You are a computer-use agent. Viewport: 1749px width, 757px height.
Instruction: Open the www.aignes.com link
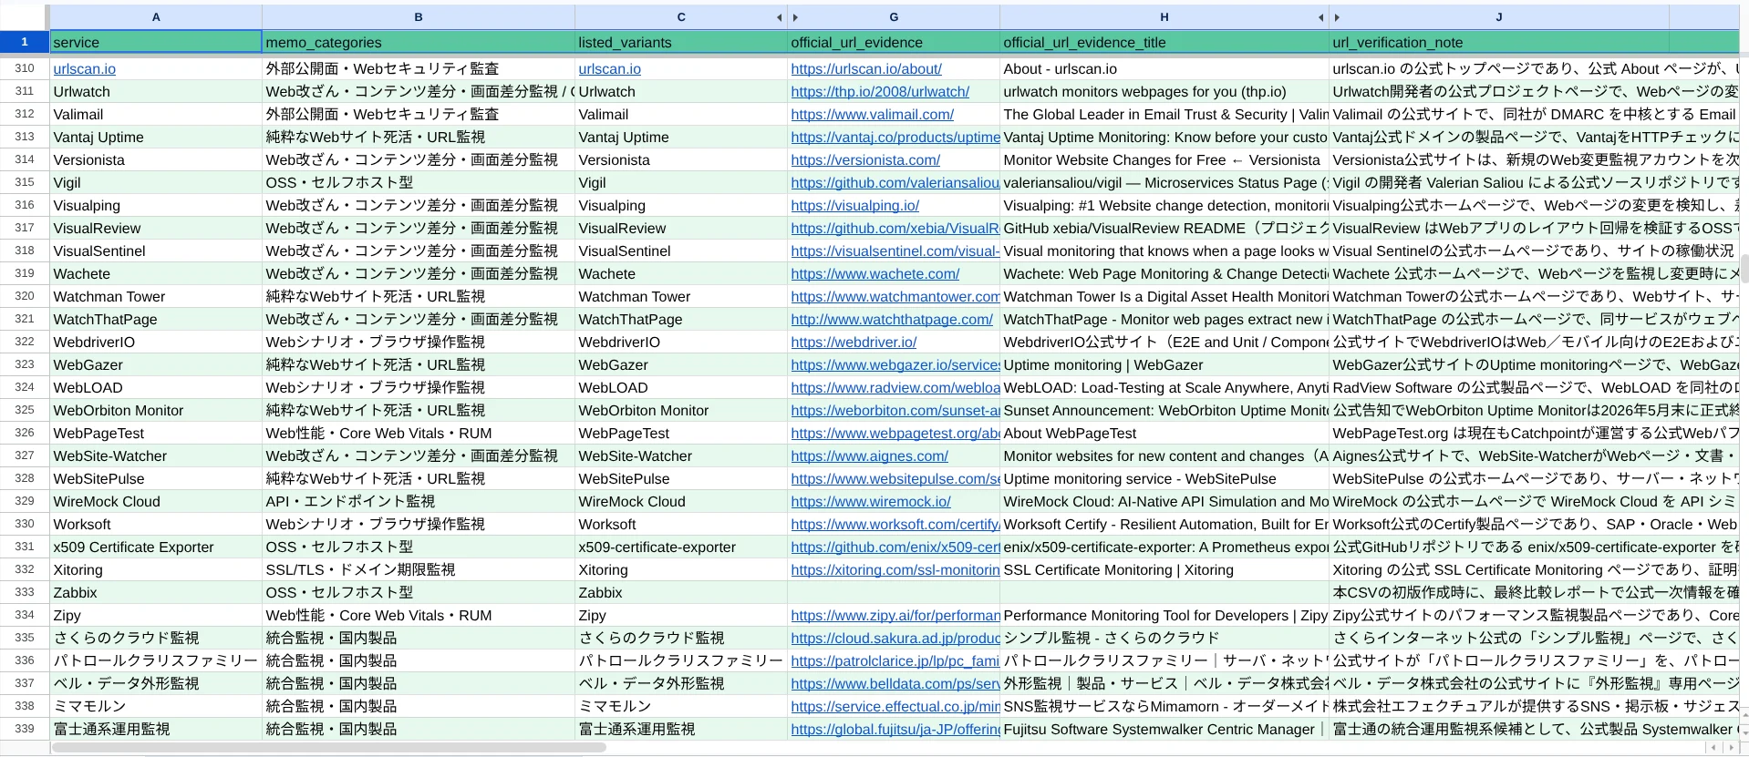[870, 455]
